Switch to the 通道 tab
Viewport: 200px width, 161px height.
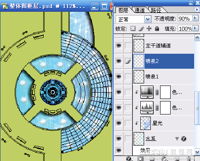click(x=139, y=10)
